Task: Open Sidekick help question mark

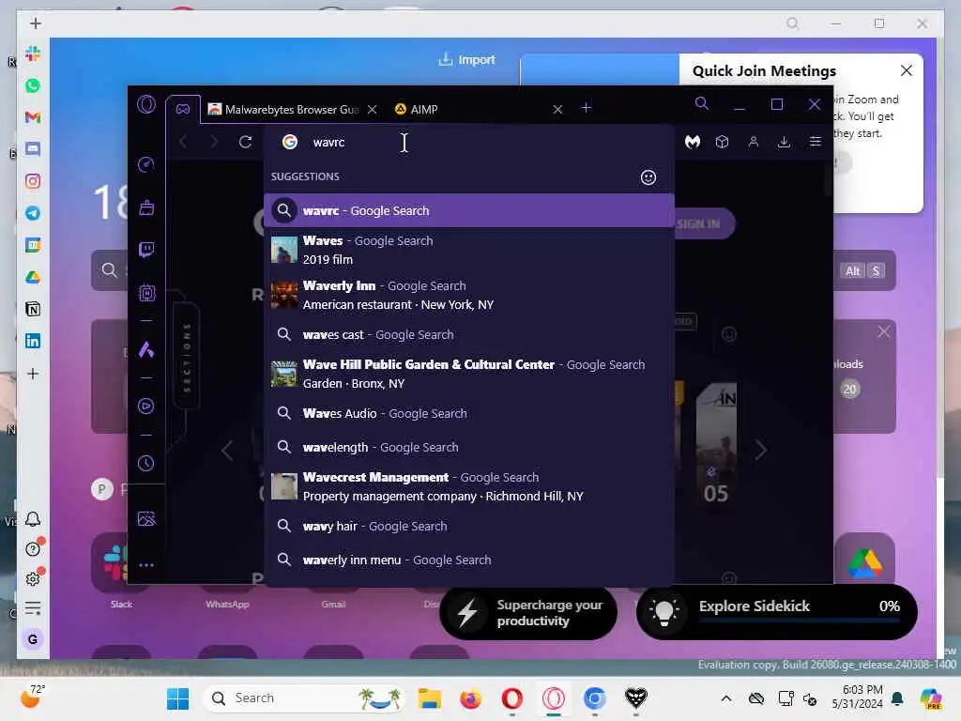Action: [34, 548]
